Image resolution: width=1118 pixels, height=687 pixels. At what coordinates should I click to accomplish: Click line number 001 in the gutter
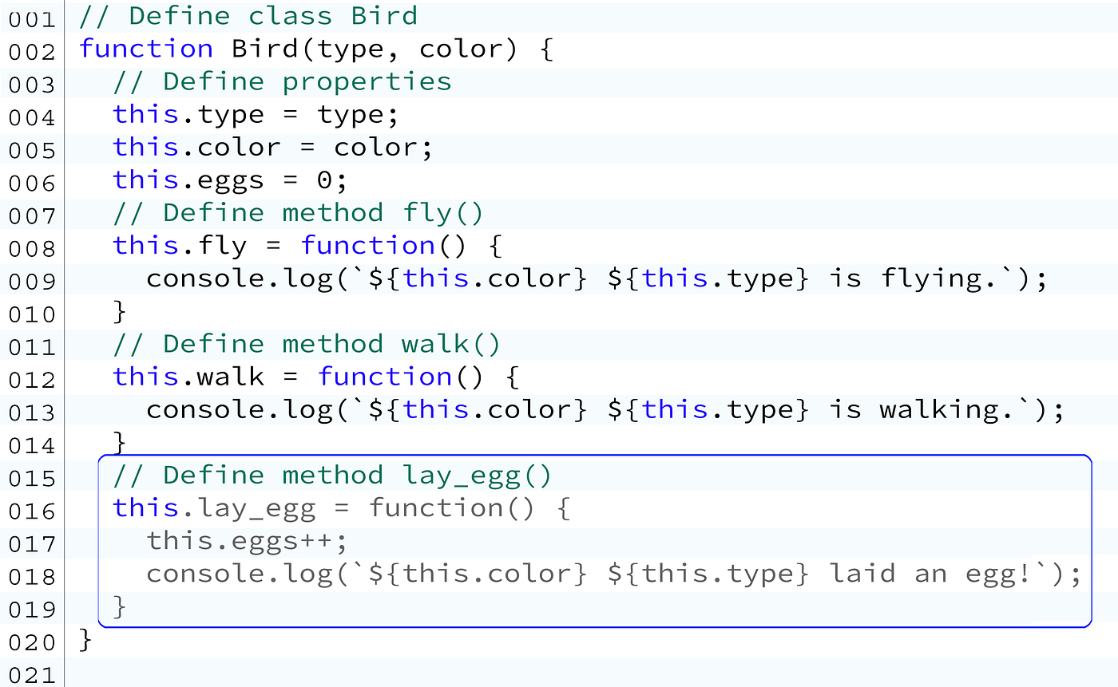coord(32,19)
